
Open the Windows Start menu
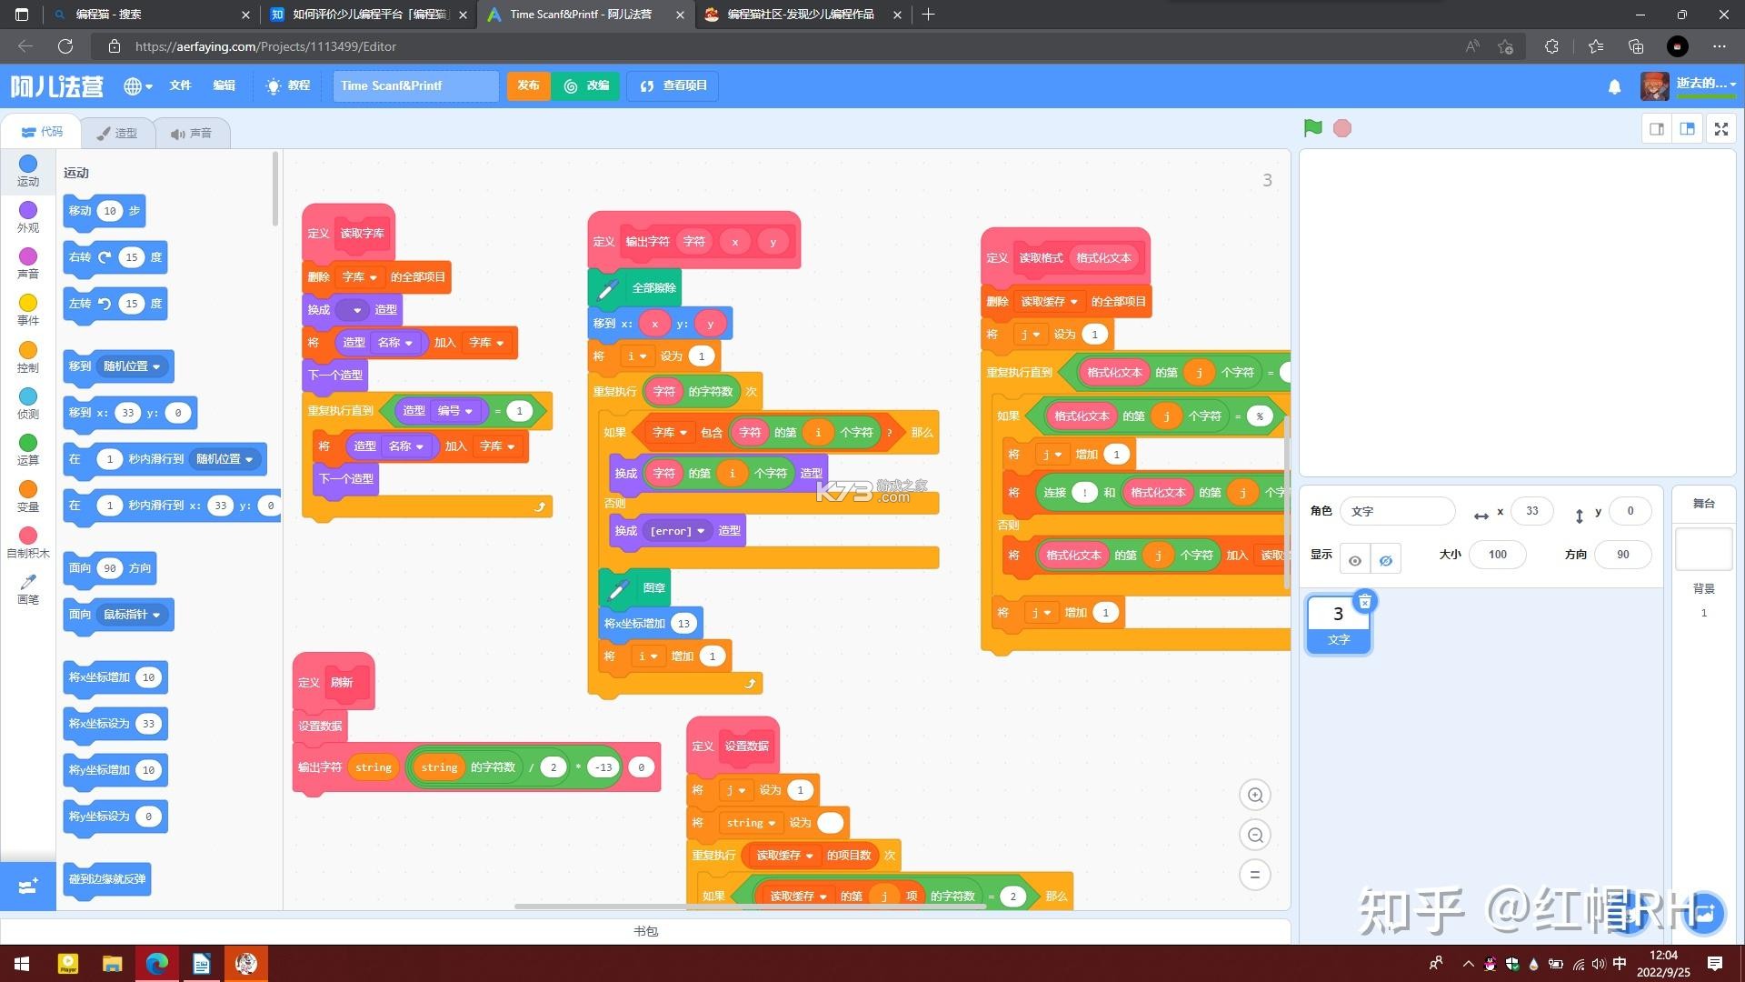(22, 964)
